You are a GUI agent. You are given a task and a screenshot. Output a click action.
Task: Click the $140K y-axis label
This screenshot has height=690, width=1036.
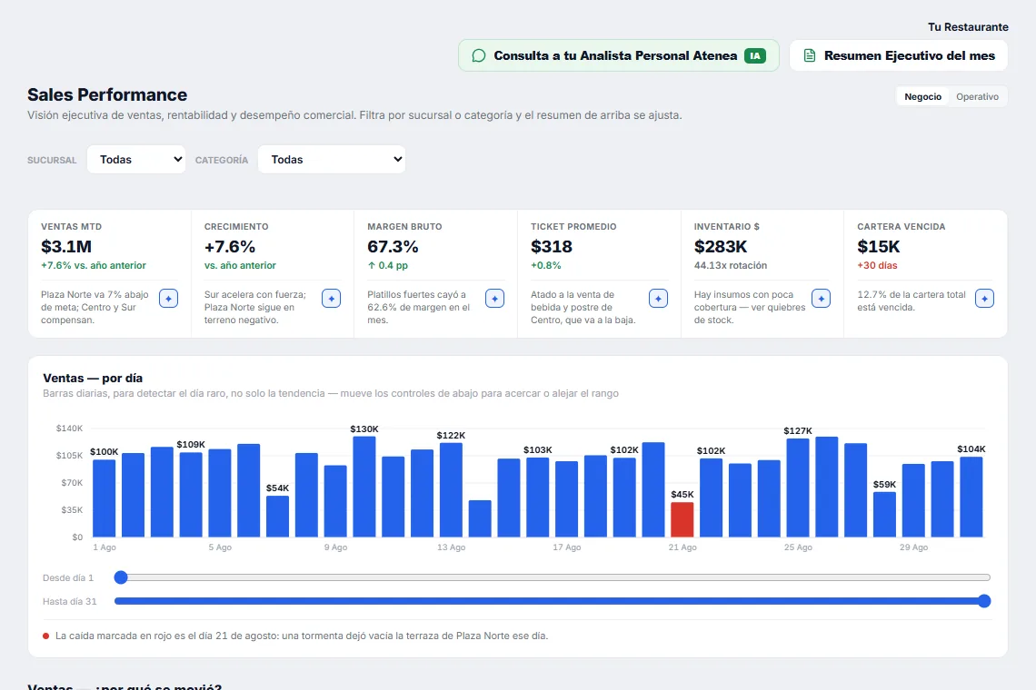point(69,429)
